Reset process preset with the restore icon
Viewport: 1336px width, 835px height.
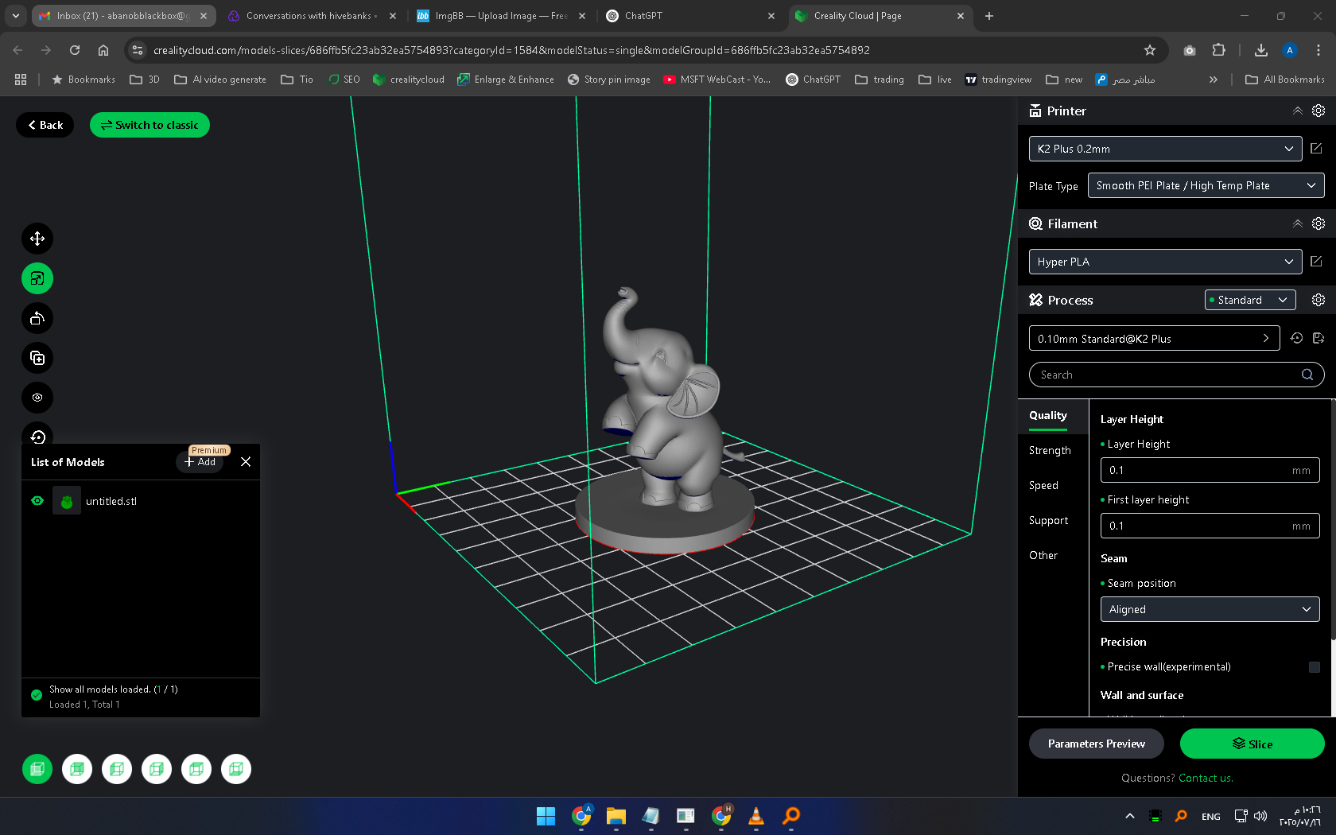pyautogui.click(x=1296, y=338)
